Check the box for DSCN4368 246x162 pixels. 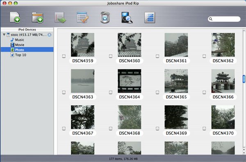(111, 128)
